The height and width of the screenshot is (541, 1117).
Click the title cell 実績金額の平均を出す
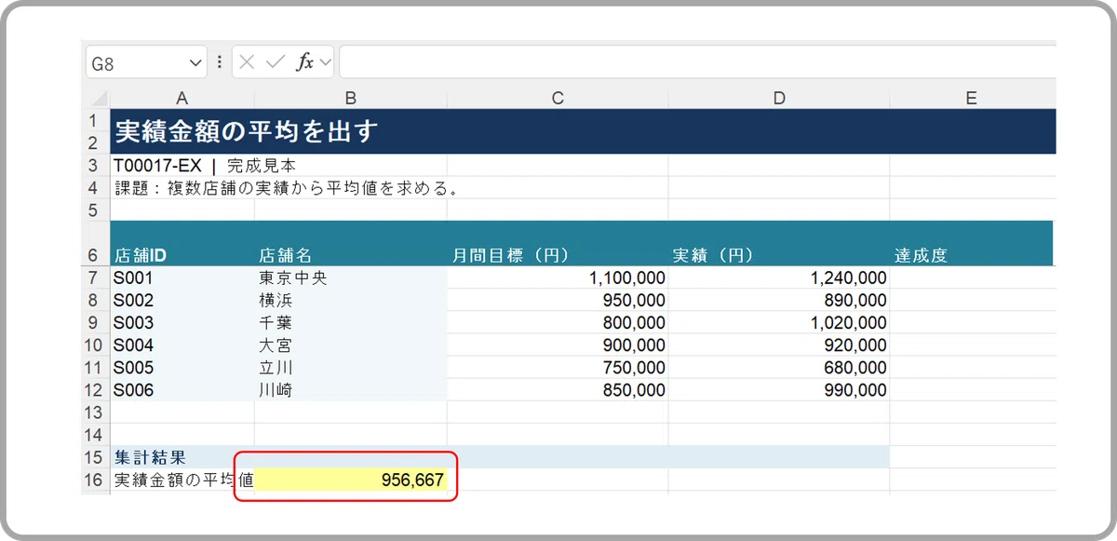point(583,131)
